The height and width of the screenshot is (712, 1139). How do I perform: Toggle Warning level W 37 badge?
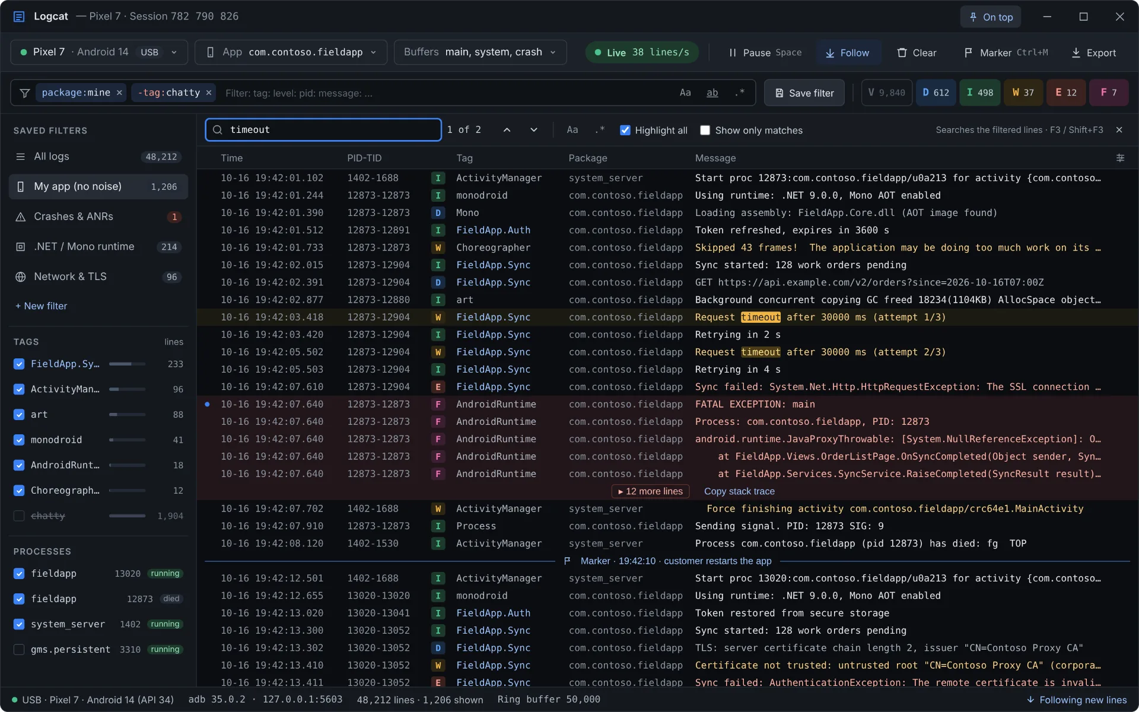click(1023, 93)
